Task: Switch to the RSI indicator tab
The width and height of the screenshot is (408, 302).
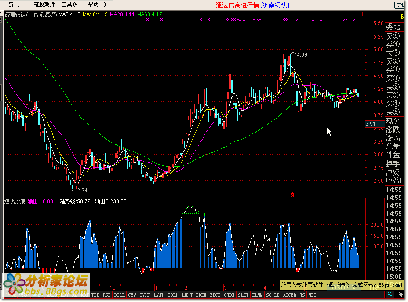Action: pos(106,295)
